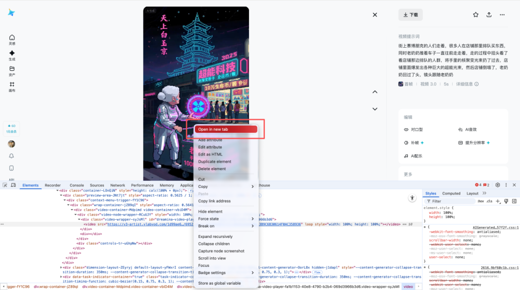This screenshot has height=290, width=520.
Task: Focus the Styles Filter input
Action: [450, 201]
